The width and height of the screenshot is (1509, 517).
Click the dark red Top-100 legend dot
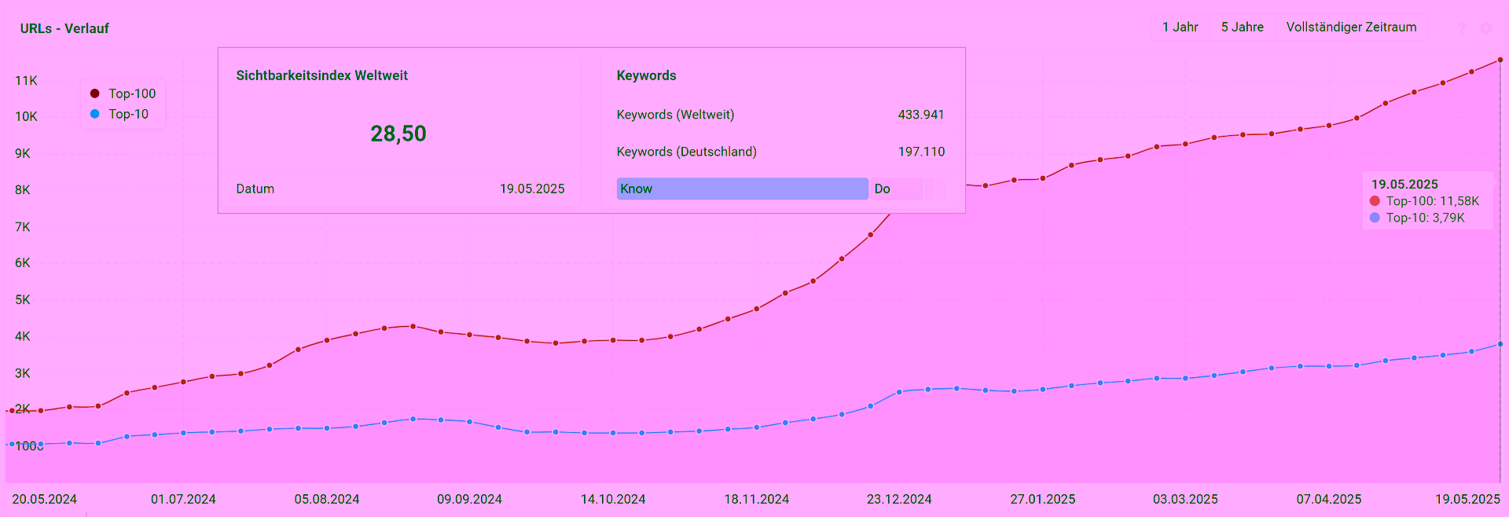[x=94, y=93]
